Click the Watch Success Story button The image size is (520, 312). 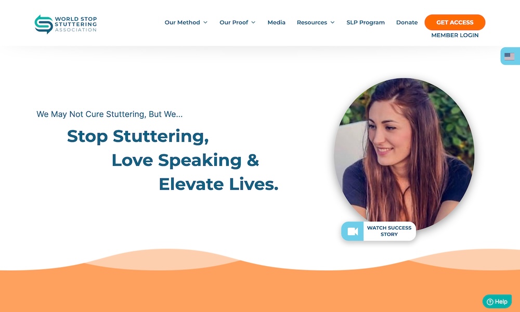coord(379,231)
